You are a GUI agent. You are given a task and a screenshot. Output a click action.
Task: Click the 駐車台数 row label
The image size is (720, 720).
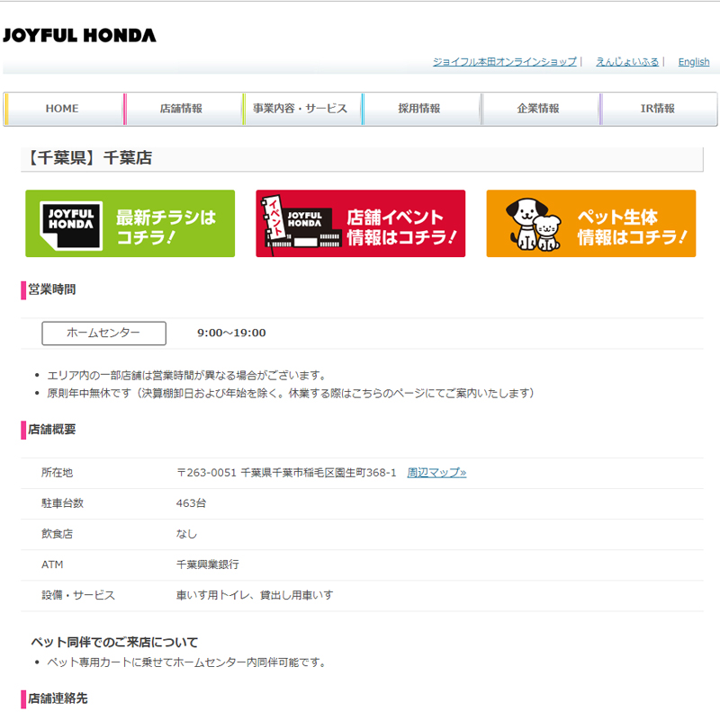[x=62, y=503]
